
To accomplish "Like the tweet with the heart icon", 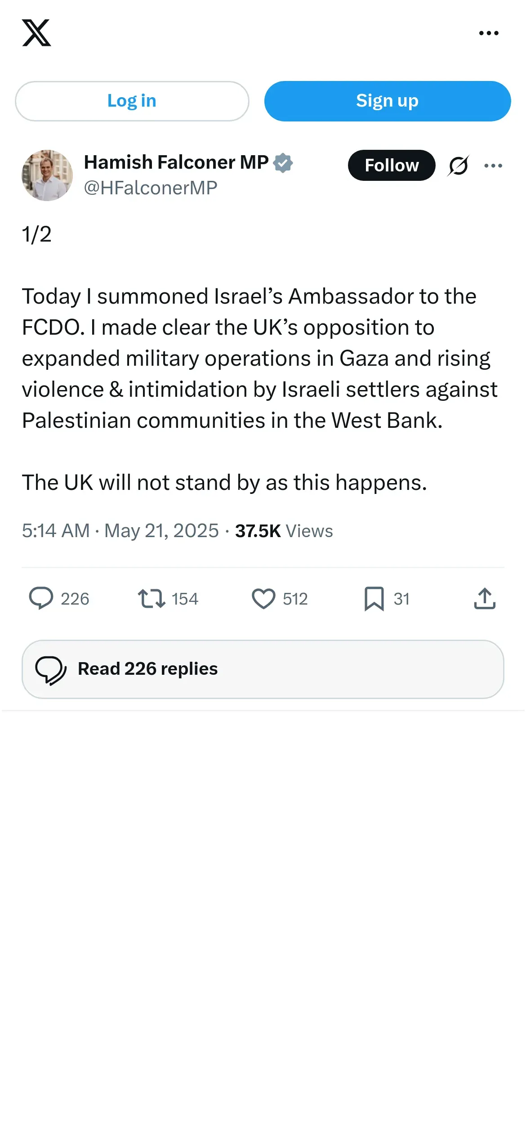I will click(x=263, y=599).
